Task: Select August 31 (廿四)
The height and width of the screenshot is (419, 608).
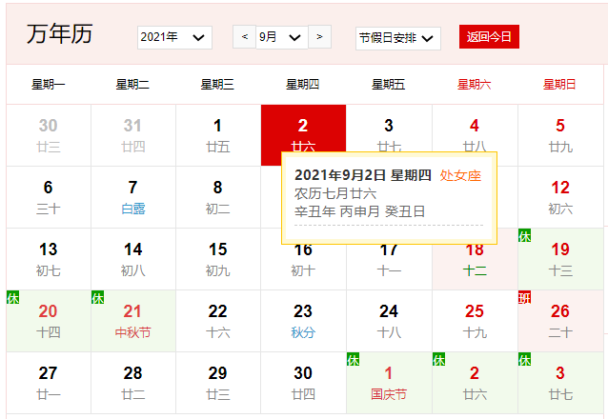Action: click(133, 135)
